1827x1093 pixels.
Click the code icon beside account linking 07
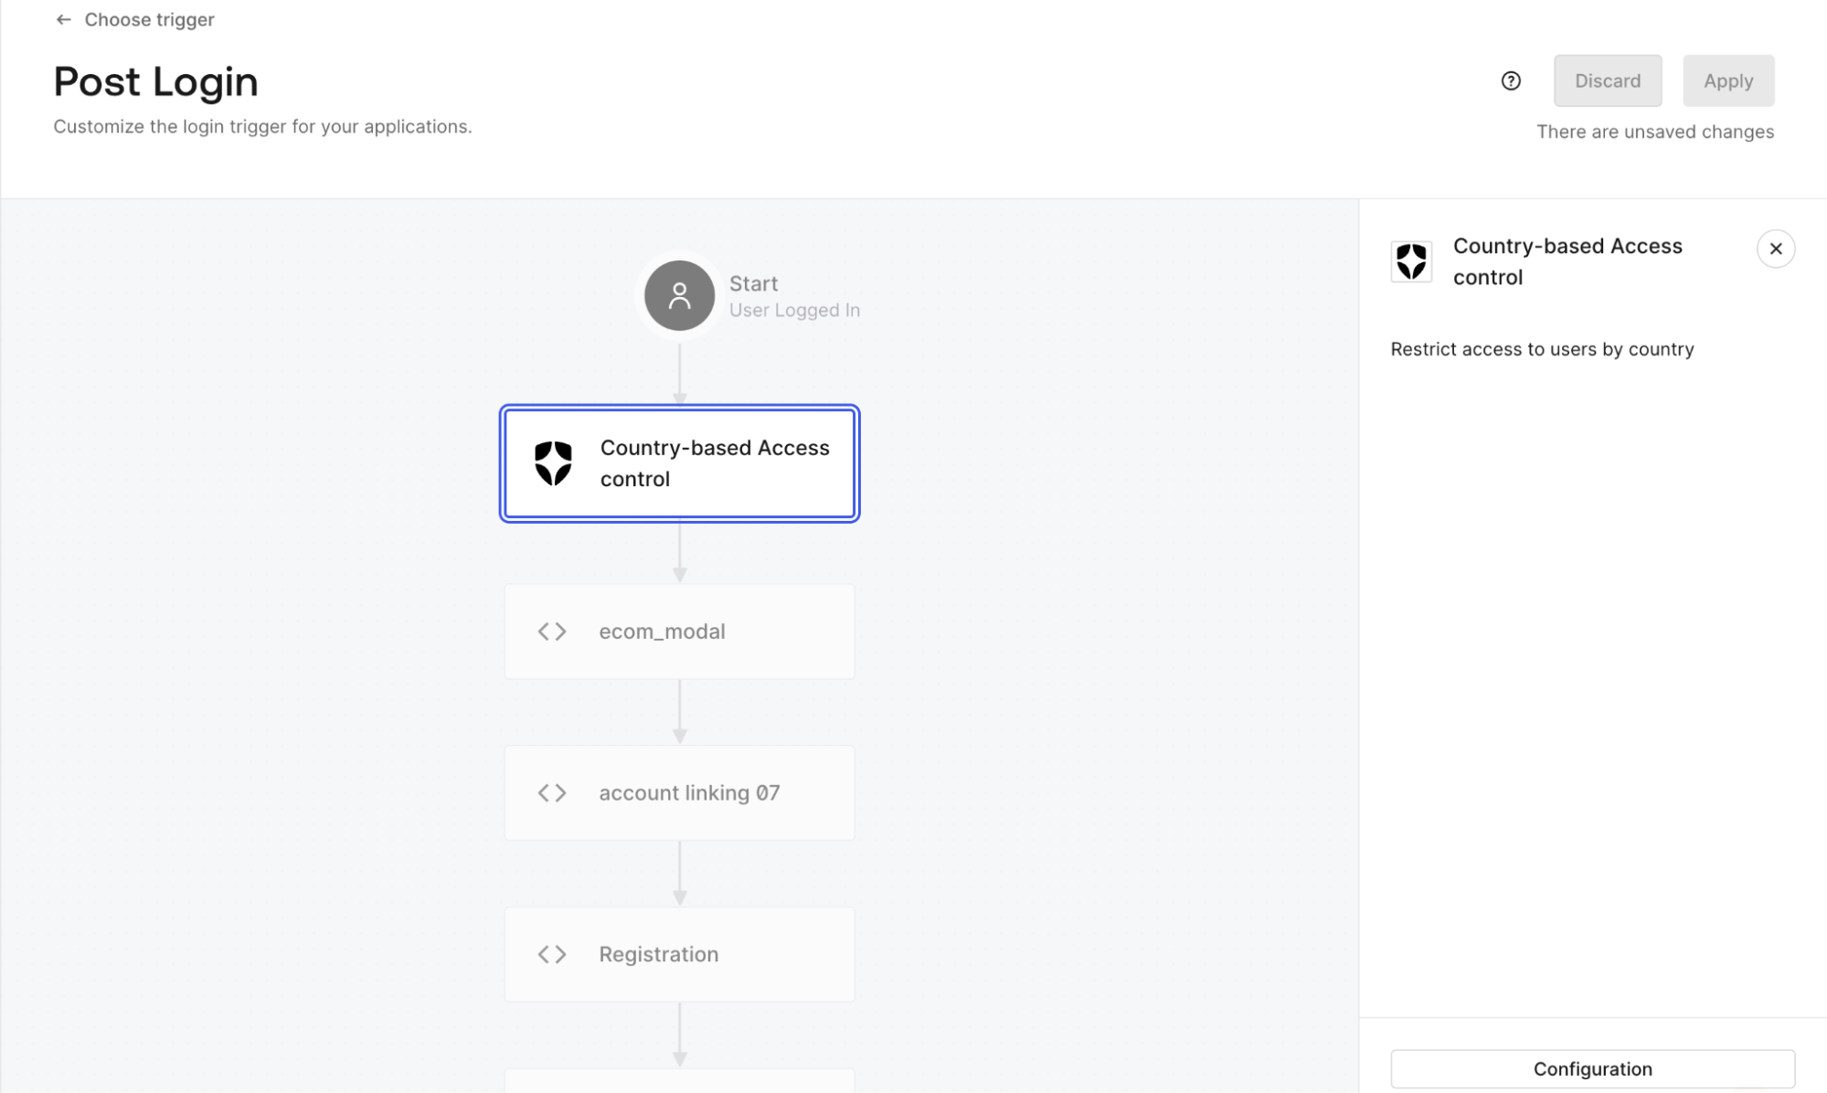(552, 792)
